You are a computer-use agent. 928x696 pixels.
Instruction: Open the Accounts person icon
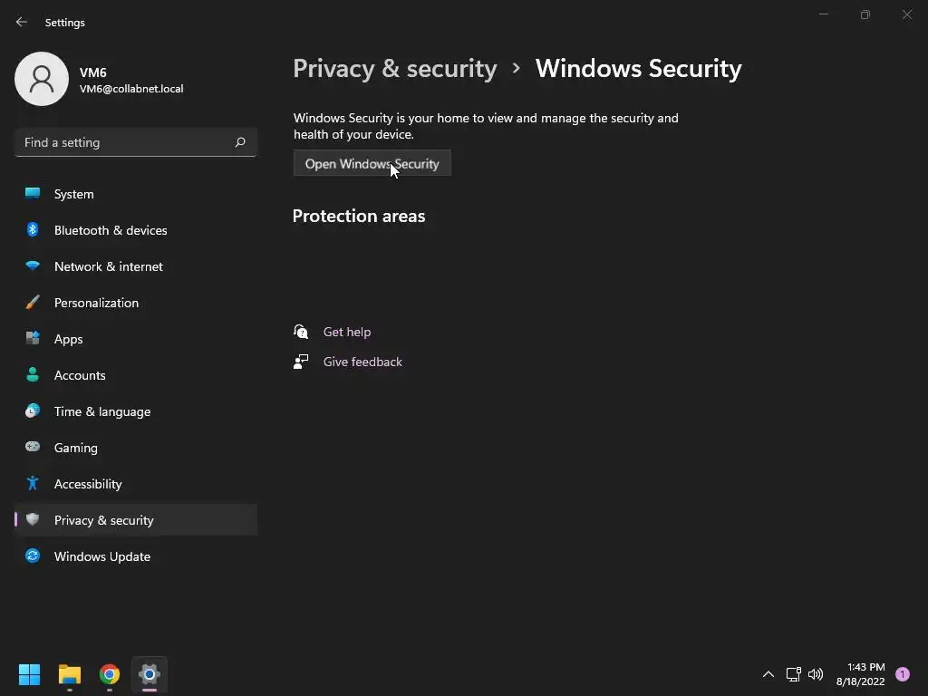click(x=33, y=375)
